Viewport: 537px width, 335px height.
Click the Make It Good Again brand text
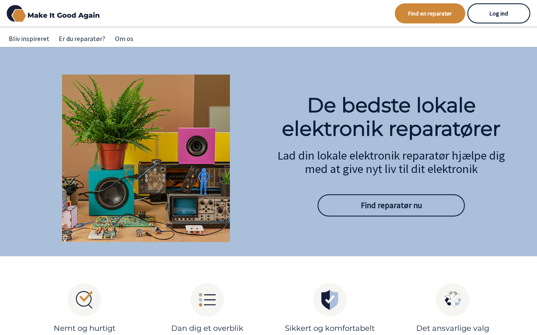click(63, 15)
